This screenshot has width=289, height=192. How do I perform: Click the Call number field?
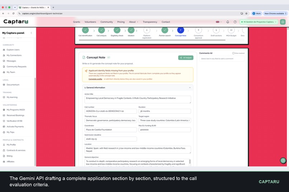pyautogui.click(x=110, y=111)
